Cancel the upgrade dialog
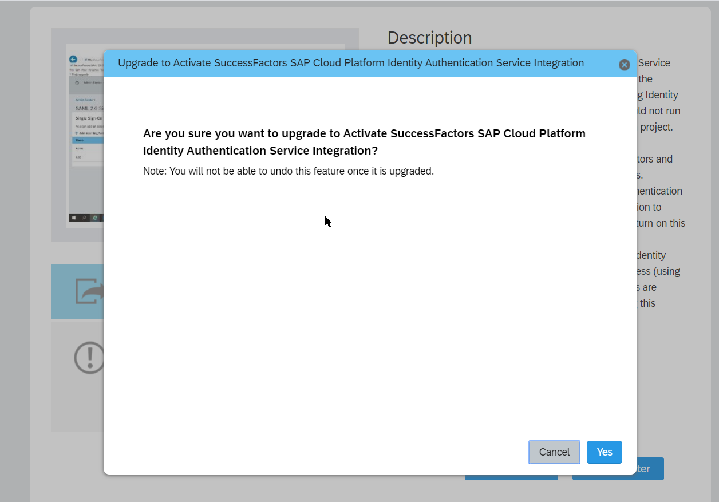The image size is (719, 502). pos(554,452)
